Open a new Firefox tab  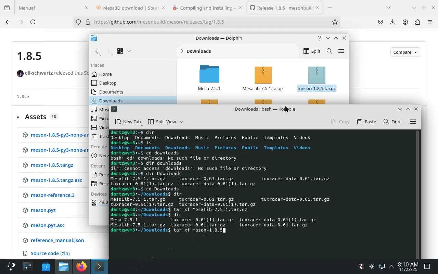coord(330,8)
